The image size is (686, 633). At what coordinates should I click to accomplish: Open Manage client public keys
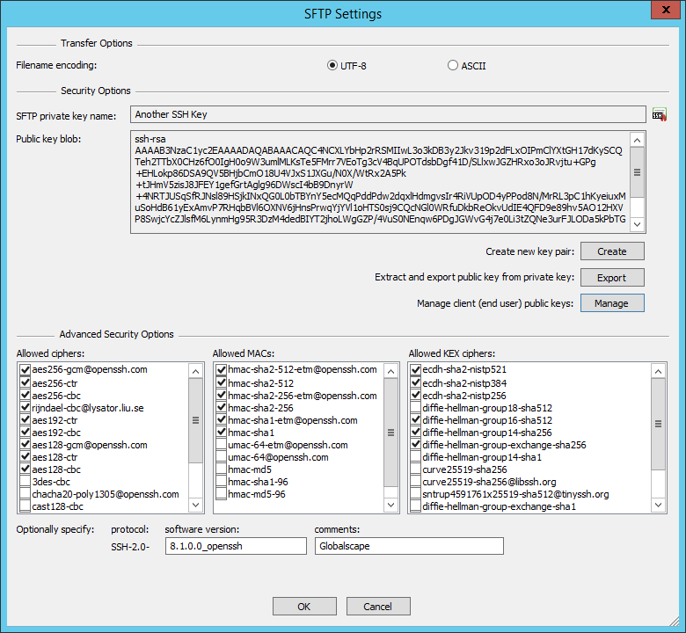[611, 303]
